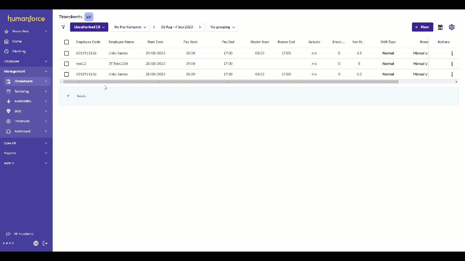Click the graduation cap icon next to Timesheets title
465x261 pixels.
coord(89,17)
